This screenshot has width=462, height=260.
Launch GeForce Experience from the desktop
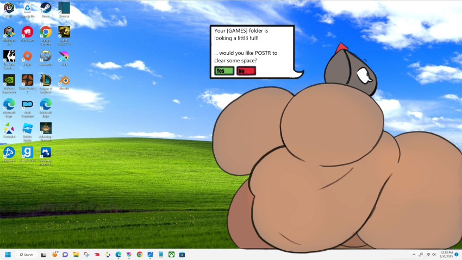(9, 80)
